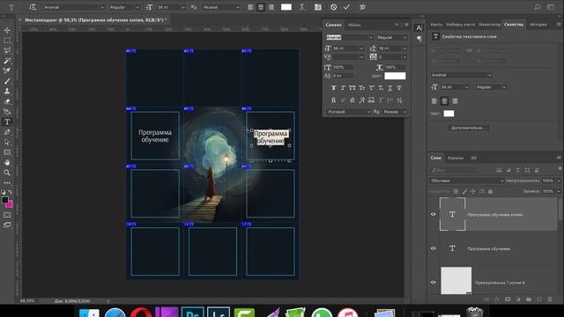The width and height of the screenshot is (564, 317).
Task: Select the Brush tool
Action: point(7,81)
